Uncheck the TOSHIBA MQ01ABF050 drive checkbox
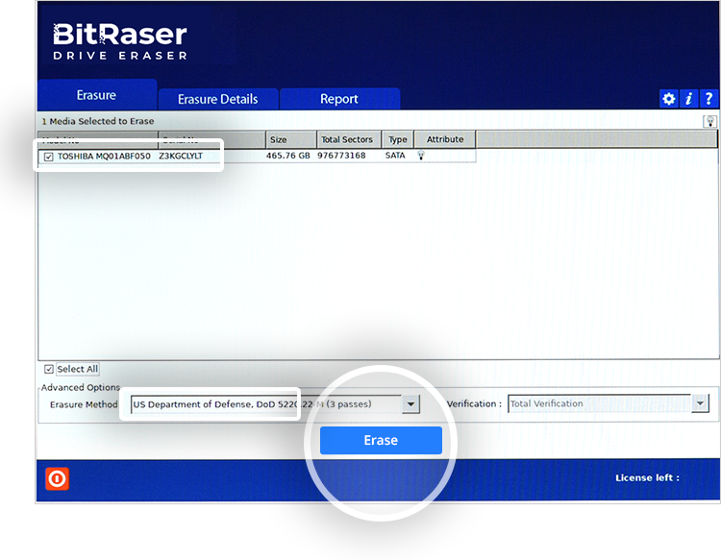Screen dimensions: 721x560 (49, 157)
